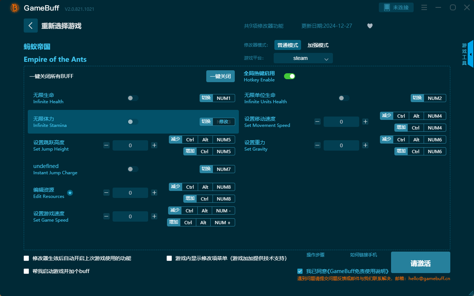
Task: Open the steam platform dropdown
Action: 303,58
